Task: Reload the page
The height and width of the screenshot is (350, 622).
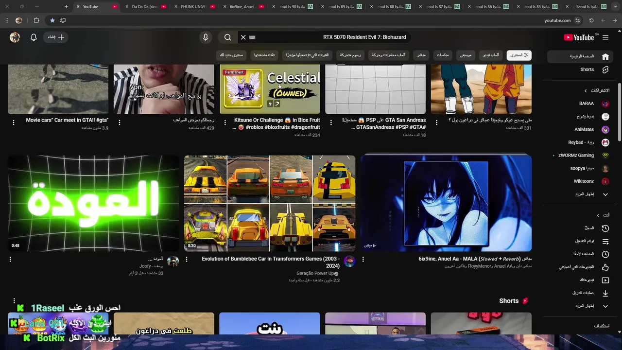Action: click(x=591, y=20)
